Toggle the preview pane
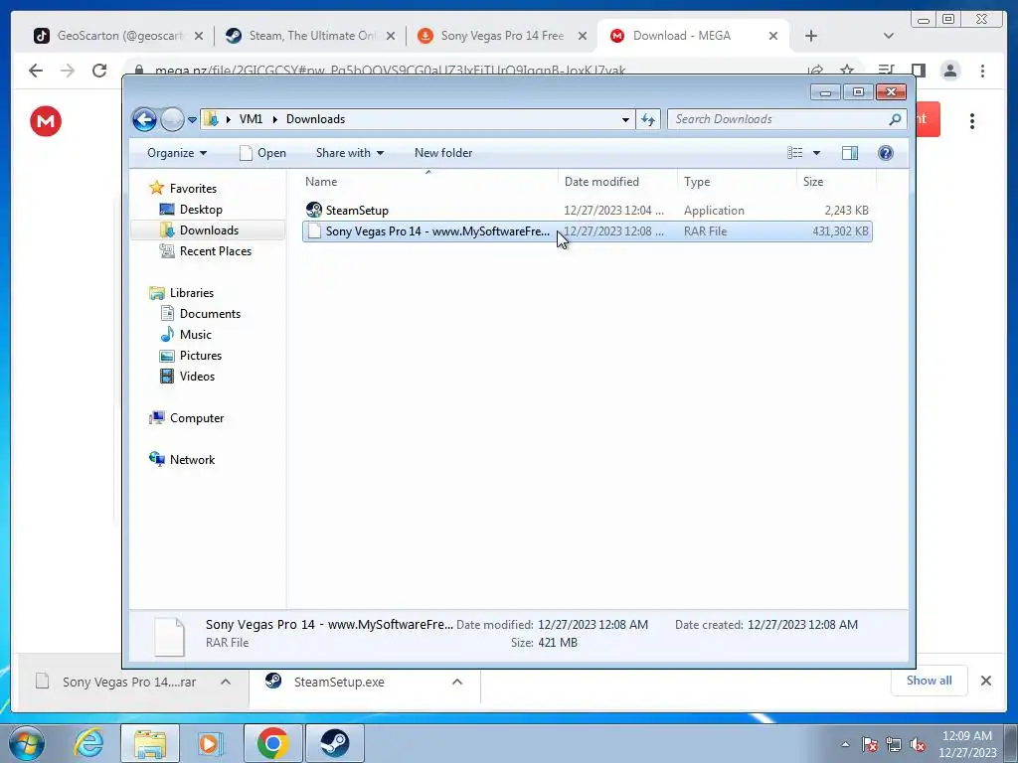1018x763 pixels. tap(849, 153)
